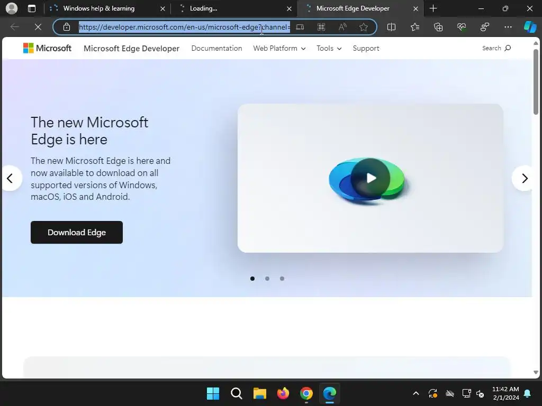The width and height of the screenshot is (542, 406).
Task: Open the network tray icon
Action: coord(466,393)
